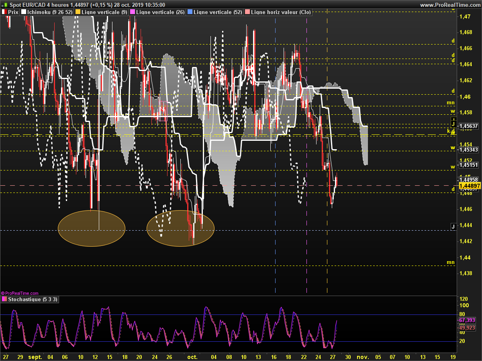Click the yellow current price label 1,44897
This screenshot has width=482, height=361.
(x=470, y=186)
